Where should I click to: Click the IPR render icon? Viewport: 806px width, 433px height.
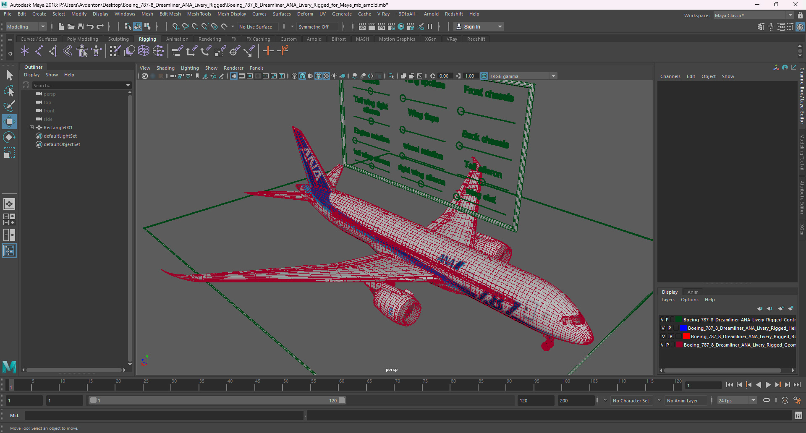pos(382,26)
